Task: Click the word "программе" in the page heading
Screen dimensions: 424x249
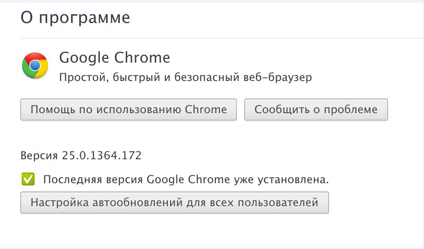Action: point(85,18)
